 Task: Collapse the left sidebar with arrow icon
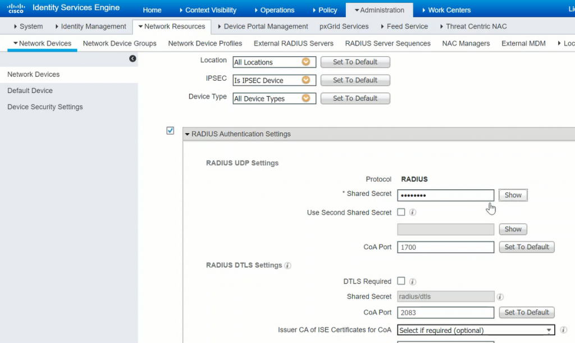click(133, 58)
